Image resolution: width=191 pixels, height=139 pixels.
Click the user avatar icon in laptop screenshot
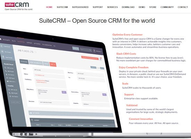click(x=94, y=51)
